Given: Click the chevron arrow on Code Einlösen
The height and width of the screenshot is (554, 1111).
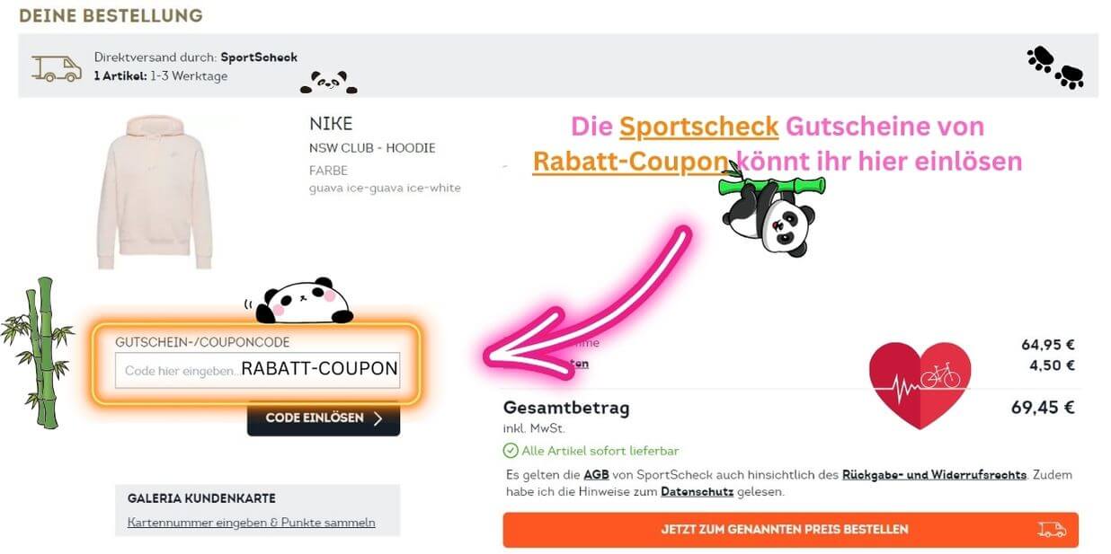Looking at the screenshot, I should tap(378, 418).
